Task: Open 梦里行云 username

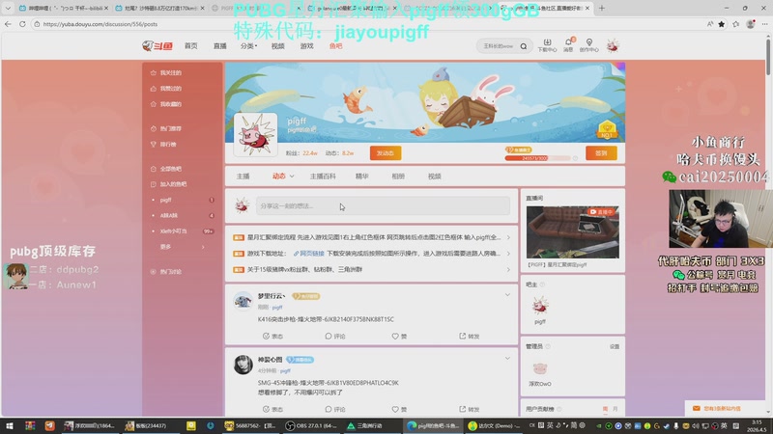Action: coord(272,296)
